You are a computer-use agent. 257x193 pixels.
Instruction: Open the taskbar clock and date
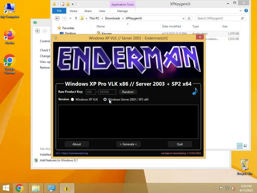pos(246,188)
